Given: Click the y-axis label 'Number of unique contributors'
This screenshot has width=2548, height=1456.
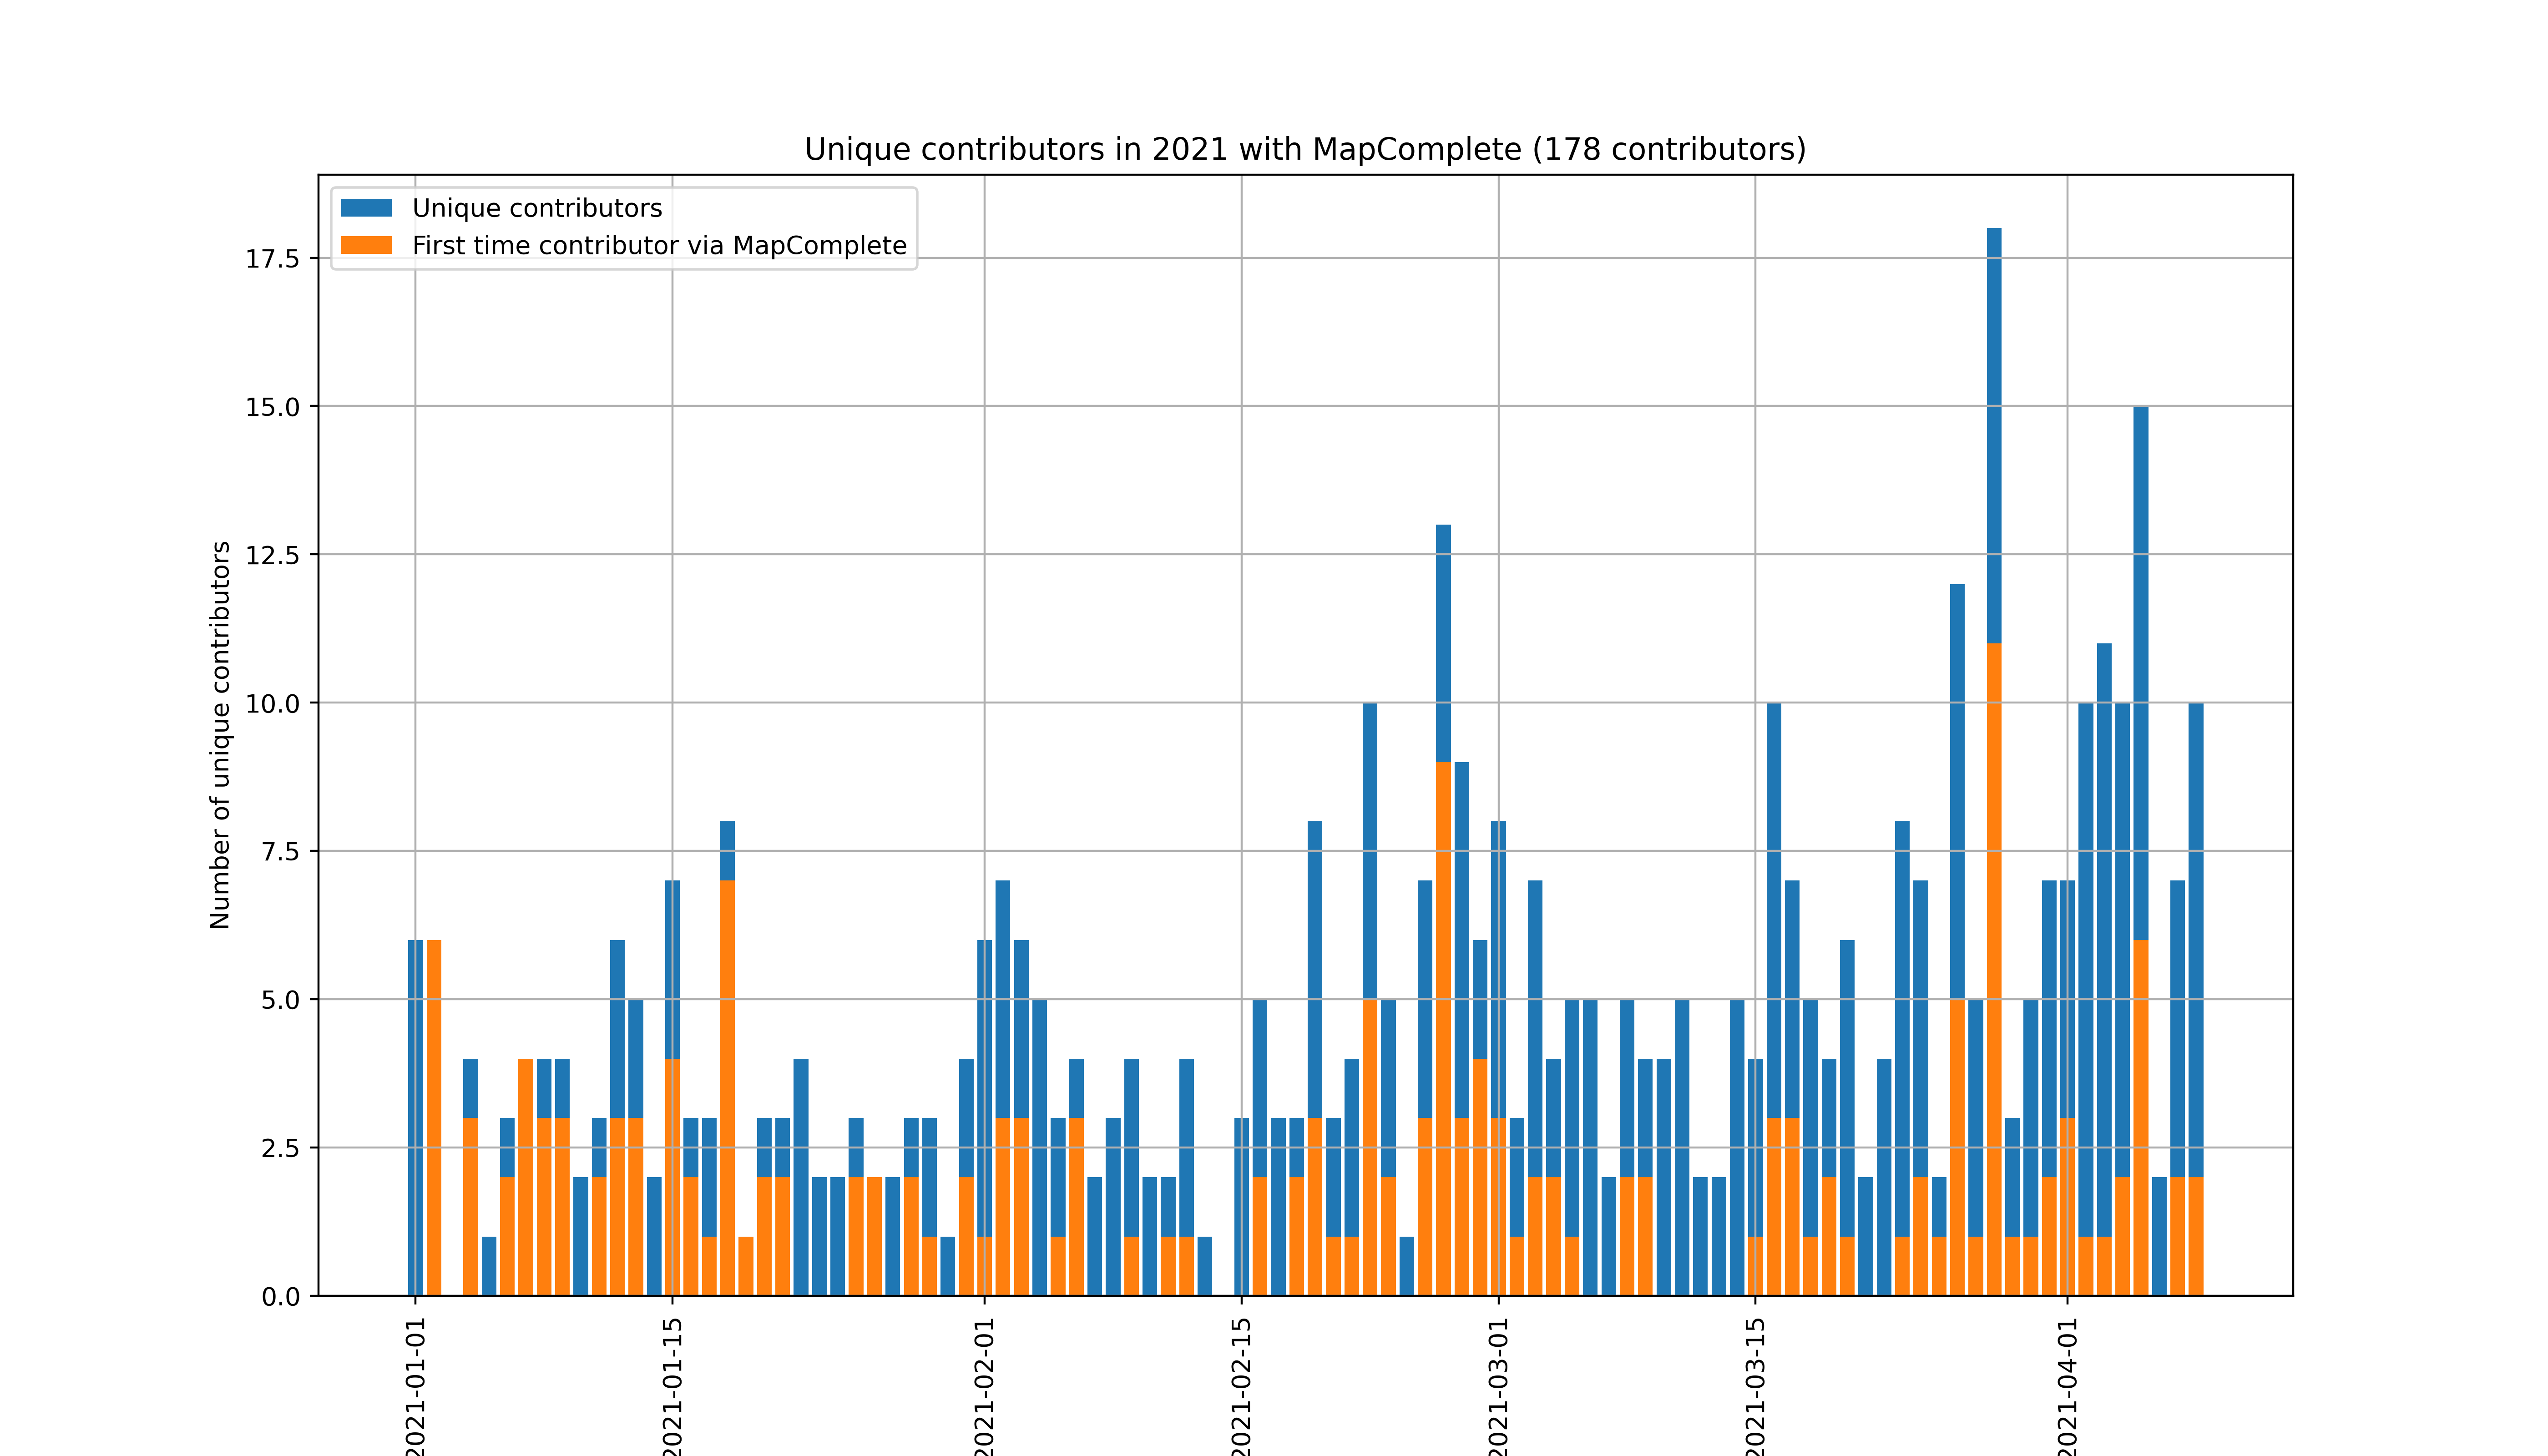Looking at the screenshot, I should pos(220,735).
